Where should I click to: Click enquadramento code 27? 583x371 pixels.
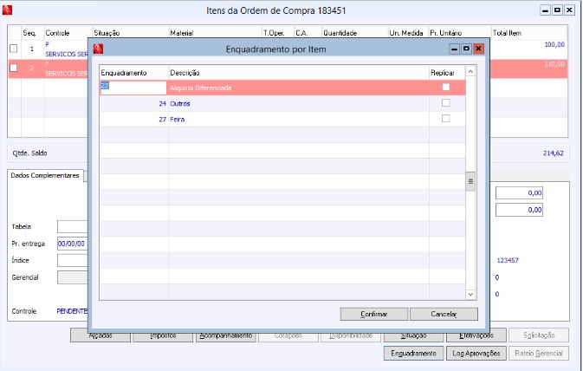tap(162, 120)
